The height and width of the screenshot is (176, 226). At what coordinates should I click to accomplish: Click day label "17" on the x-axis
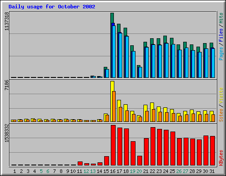click(x=119, y=171)
